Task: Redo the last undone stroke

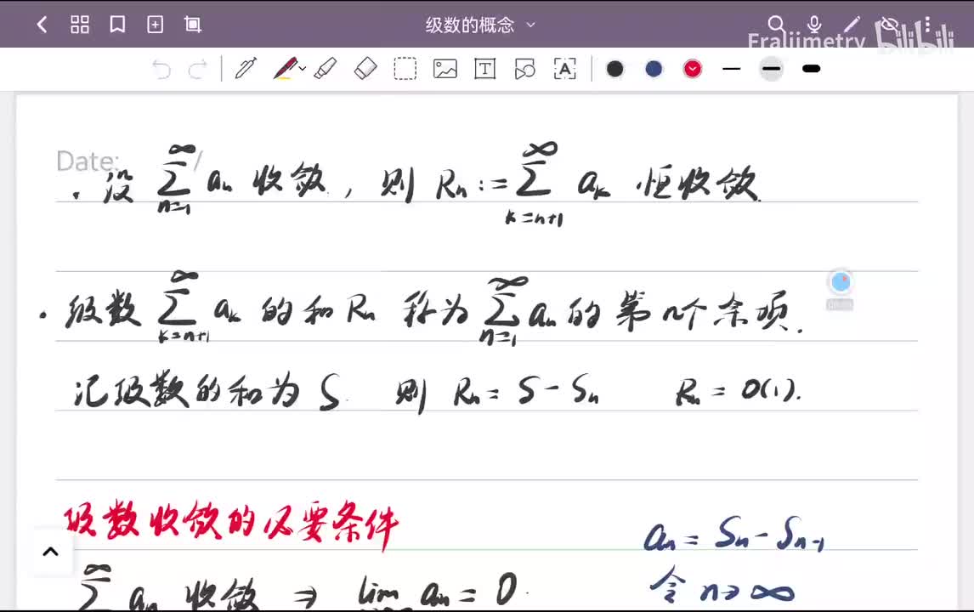Action: 197,69
